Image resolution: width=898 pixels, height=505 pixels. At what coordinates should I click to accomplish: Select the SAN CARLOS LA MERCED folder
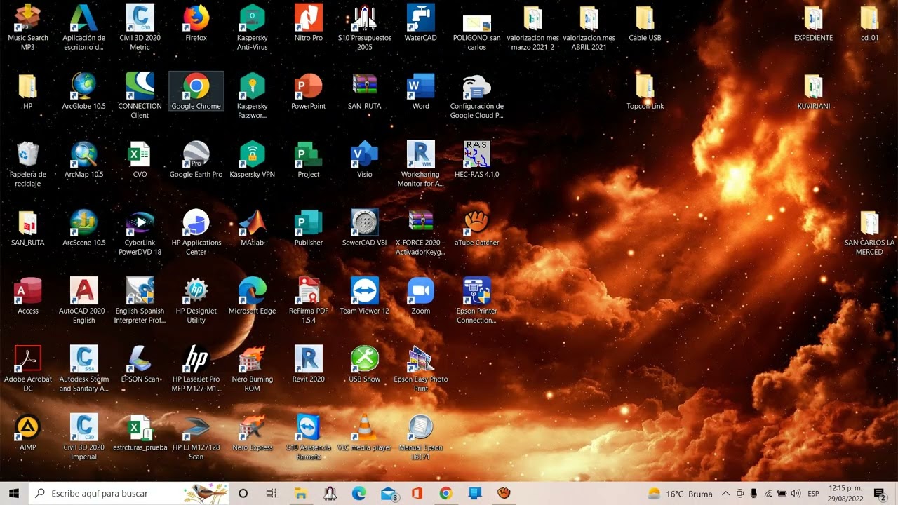870,232
